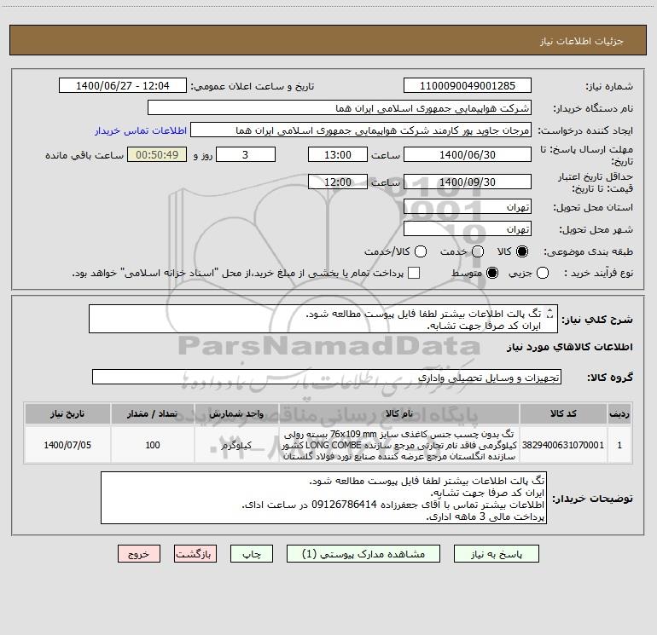Click the چاپ print button
Screen dimensions: 657x635
pyautogui.click(x=252, y=554)
